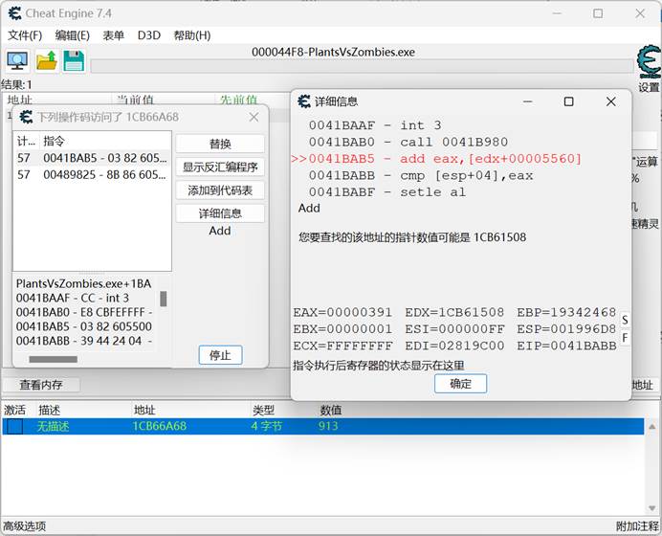Image resolution: width=662 pixels, height=536 pixels.
Task: Select highlighted line add eax,[edx+00005560]
Action: [436, 159]
